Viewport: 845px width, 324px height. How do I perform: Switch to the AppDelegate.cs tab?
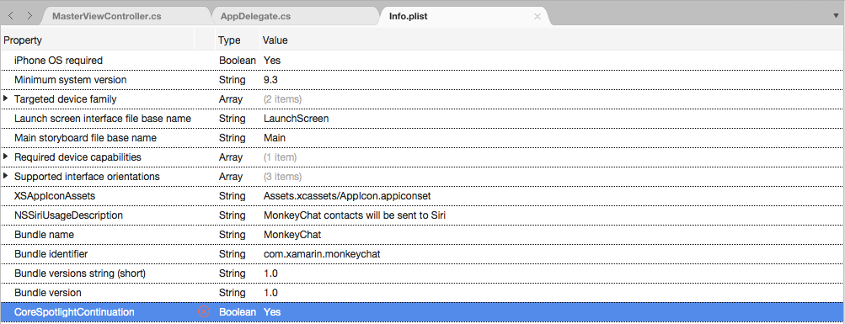click(255, 16)
